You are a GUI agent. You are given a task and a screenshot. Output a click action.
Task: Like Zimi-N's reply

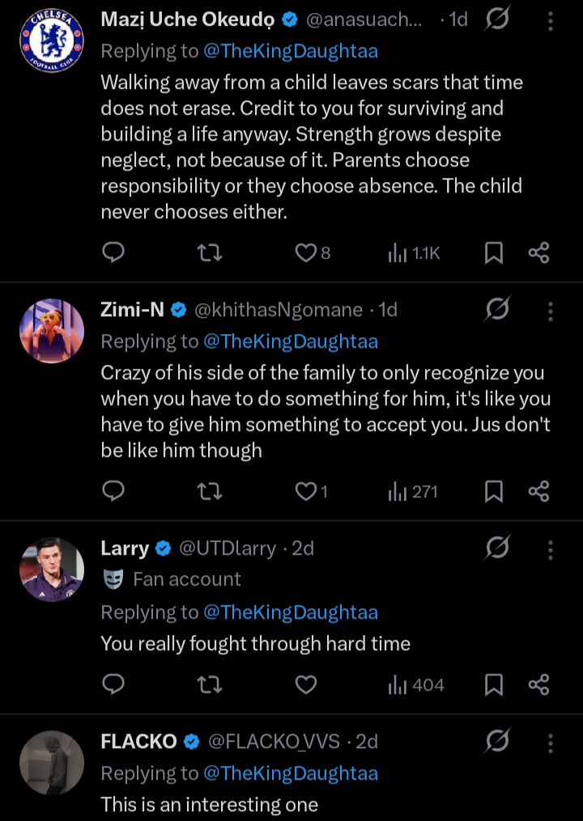pyautogui.click(x=306, y=491)
